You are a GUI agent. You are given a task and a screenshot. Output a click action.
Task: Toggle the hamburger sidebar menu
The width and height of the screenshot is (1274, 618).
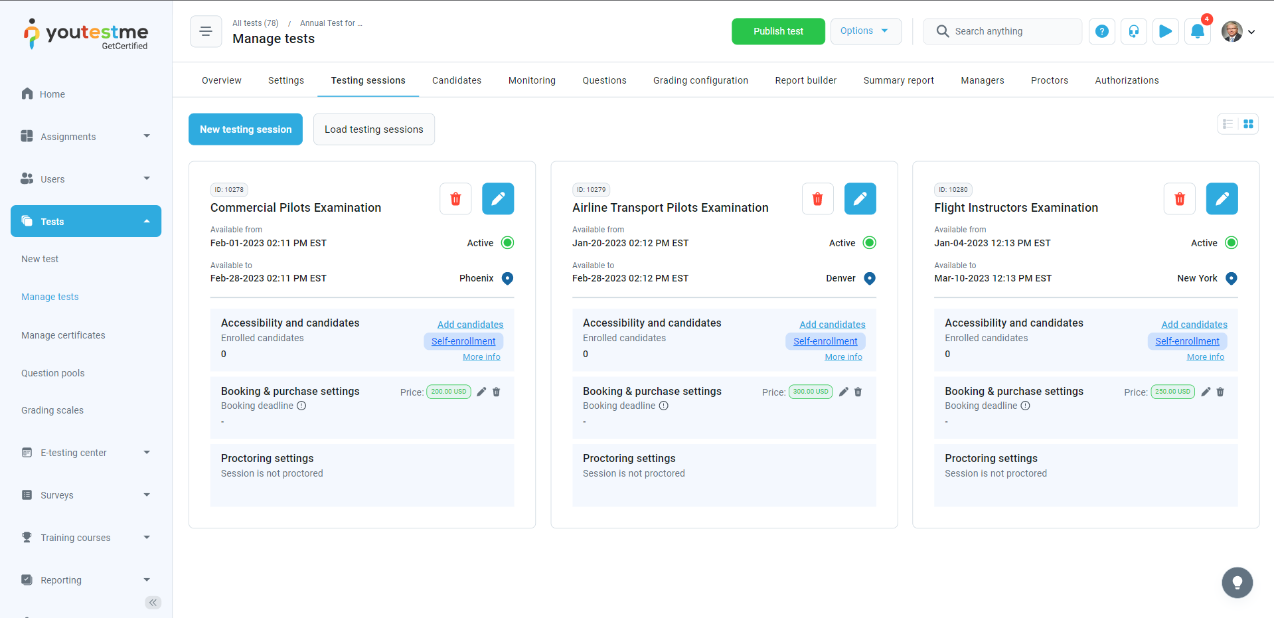pos(206,31)
